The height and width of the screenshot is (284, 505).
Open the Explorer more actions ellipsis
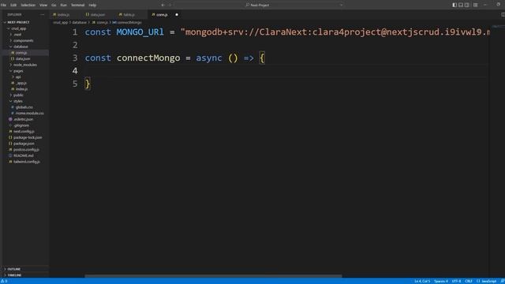click(42, 15)
